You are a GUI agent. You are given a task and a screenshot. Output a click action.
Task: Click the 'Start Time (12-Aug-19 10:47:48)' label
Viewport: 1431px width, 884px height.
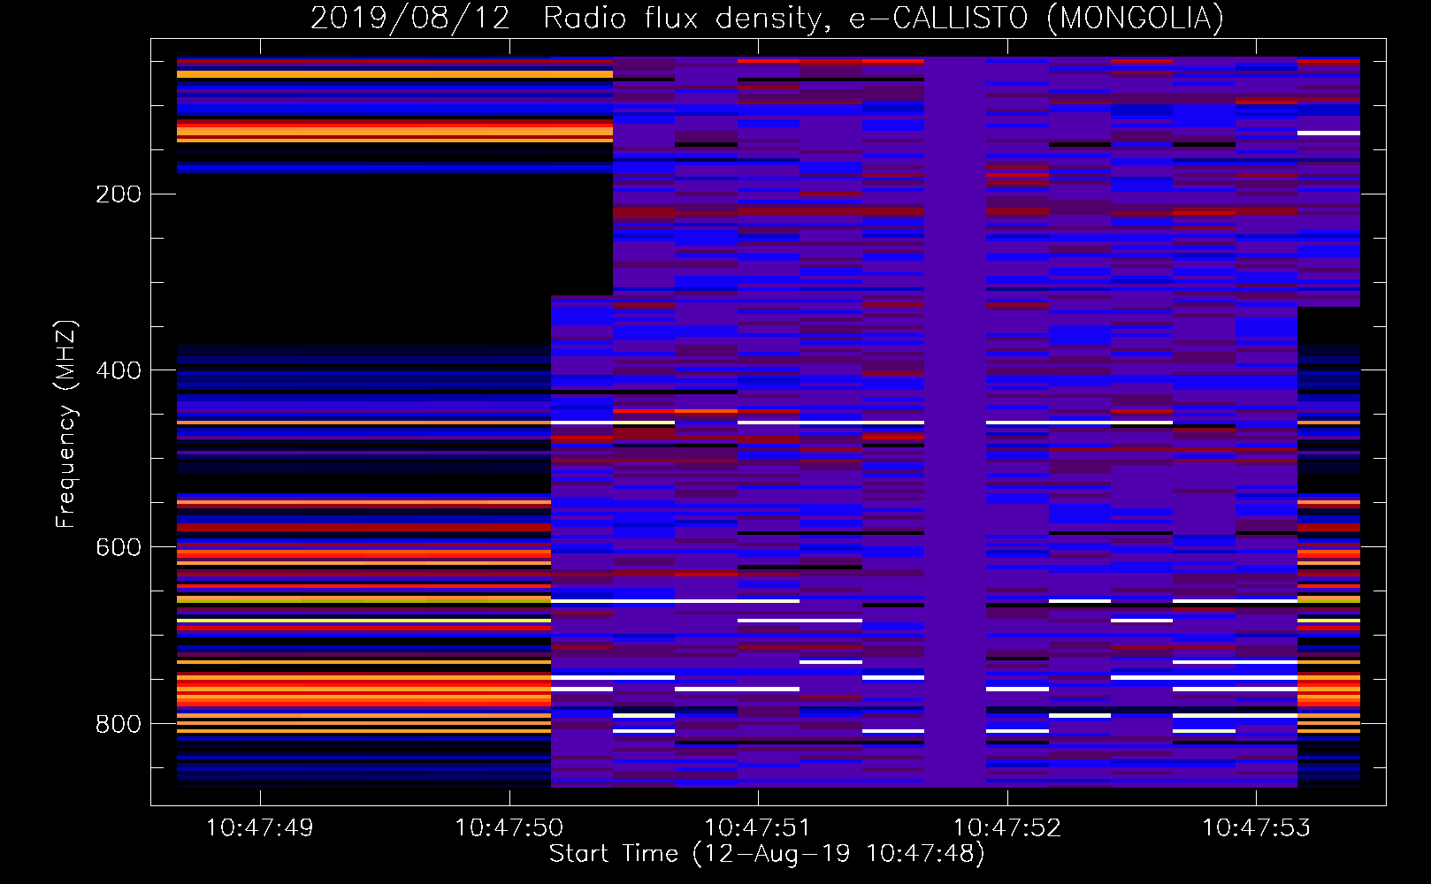pos(767,854)
